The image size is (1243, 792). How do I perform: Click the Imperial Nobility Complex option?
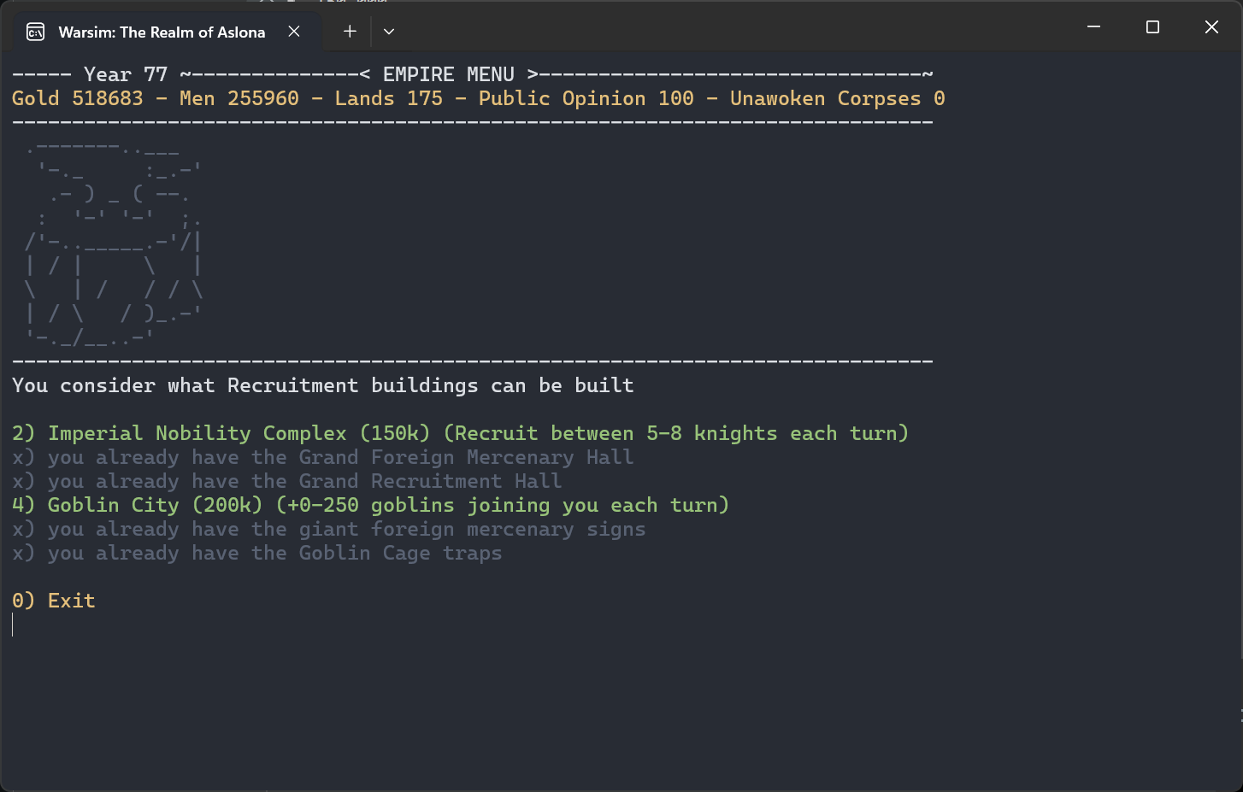coord(460,433)
